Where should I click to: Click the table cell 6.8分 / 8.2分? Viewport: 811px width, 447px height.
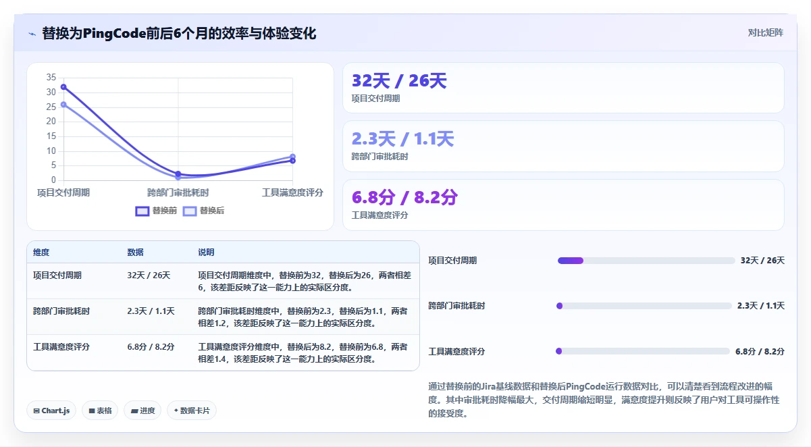click(x=151, y=347)
